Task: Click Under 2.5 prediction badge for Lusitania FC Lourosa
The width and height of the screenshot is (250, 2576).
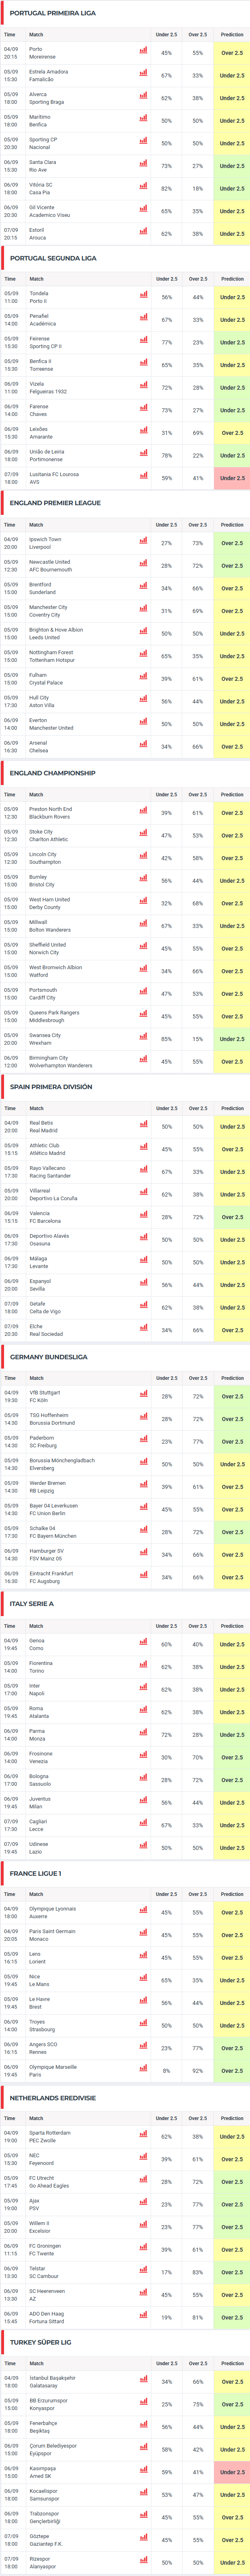Action: tap(232, 478)
